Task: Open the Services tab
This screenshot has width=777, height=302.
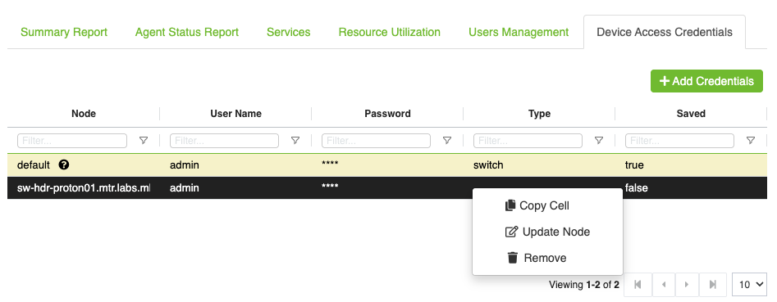Action: [289, 32]
